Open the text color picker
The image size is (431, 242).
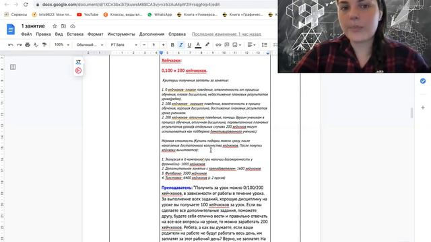click(x=198, y=45)
